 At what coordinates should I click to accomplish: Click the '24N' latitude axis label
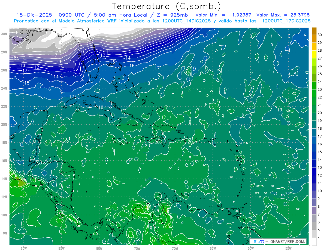[x=4, y=88]
